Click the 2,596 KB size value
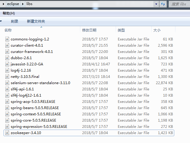The image size is (190, 143). [165, 45]
